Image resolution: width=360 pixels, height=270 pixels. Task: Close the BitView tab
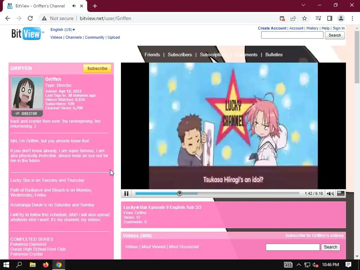(x=82, y=6)
